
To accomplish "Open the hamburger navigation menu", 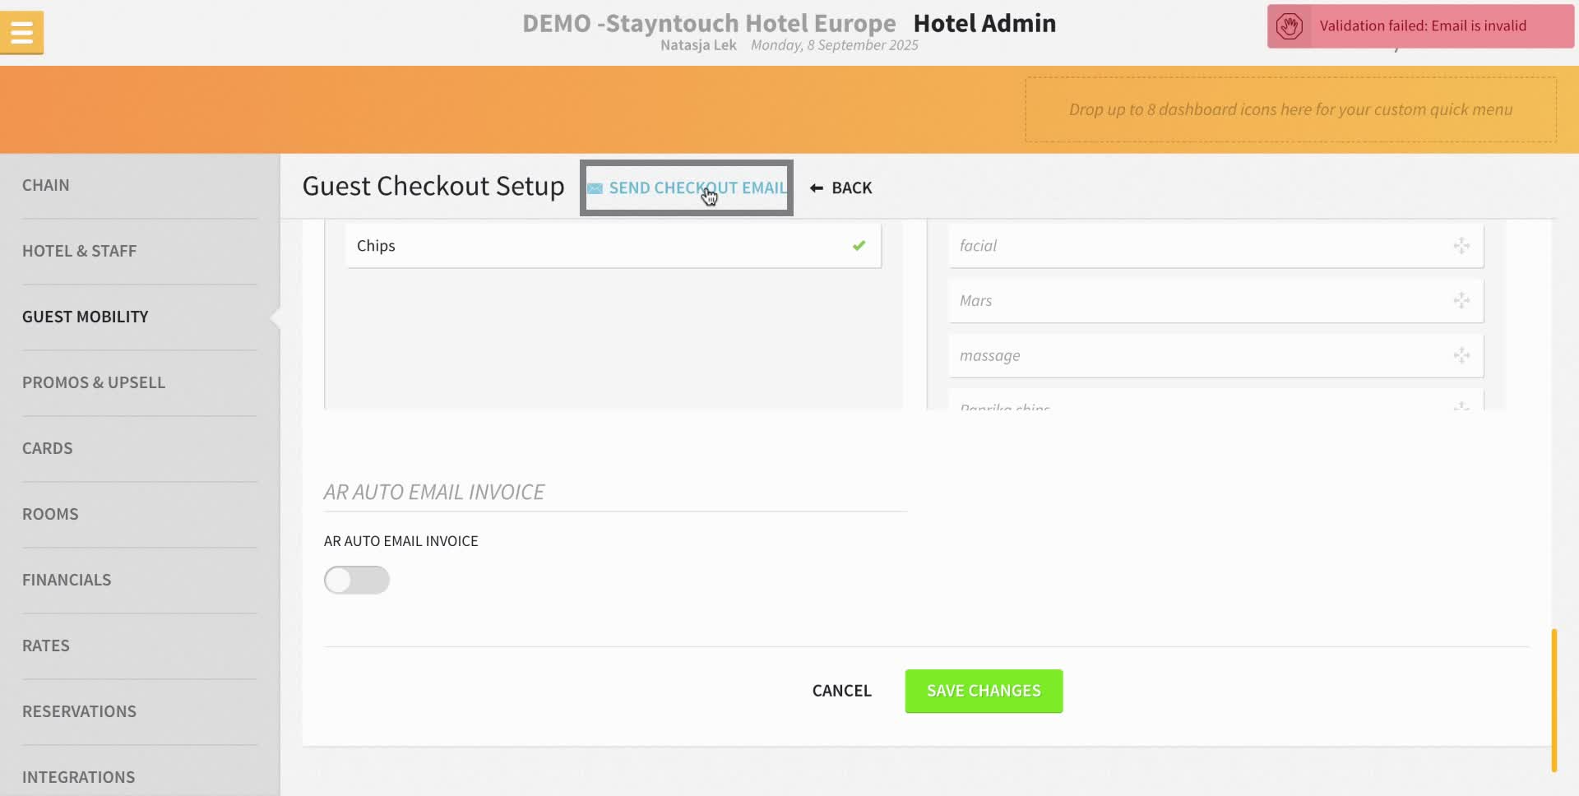I will (21, 31).
